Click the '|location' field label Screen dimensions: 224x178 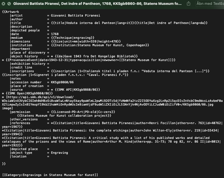[18, 157]
